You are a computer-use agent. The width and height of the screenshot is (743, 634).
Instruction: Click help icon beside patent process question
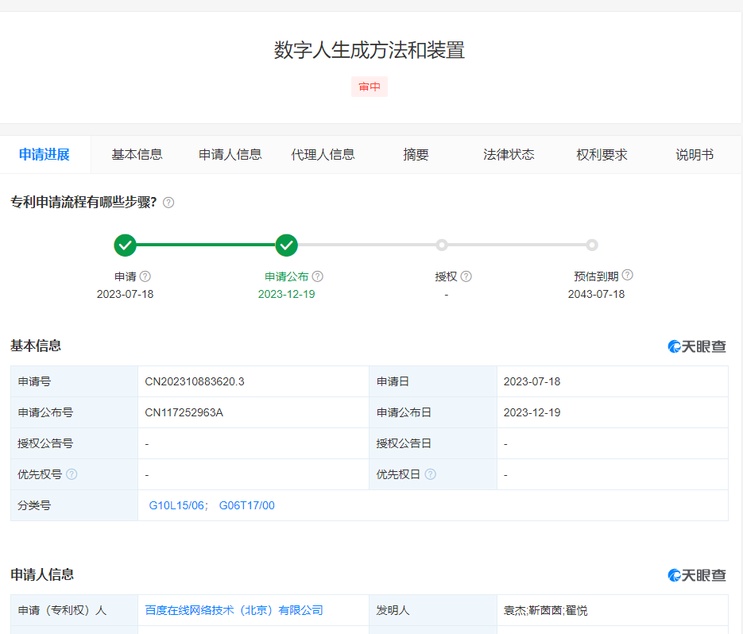coord(168,203)
